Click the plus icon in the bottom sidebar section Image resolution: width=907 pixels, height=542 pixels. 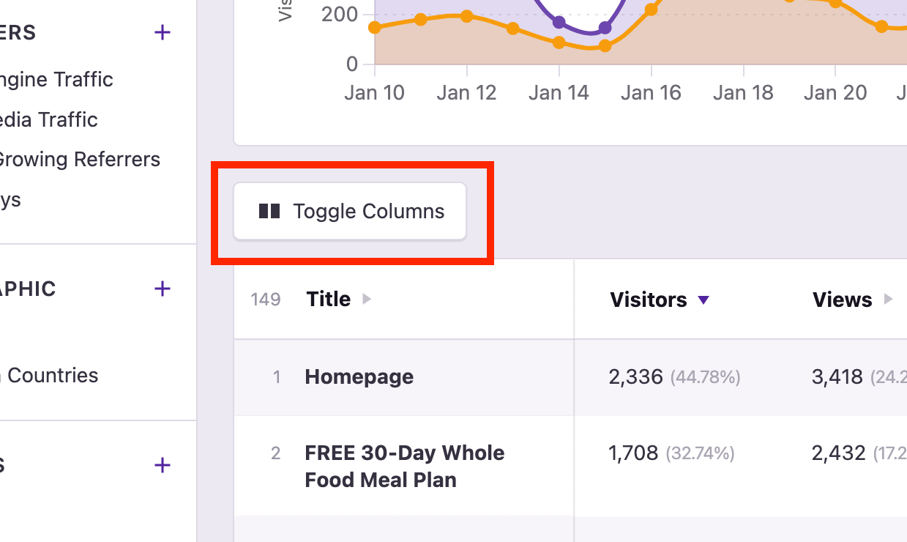click(162, 465)
